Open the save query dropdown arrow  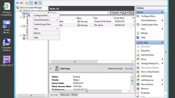click(128, 13)
